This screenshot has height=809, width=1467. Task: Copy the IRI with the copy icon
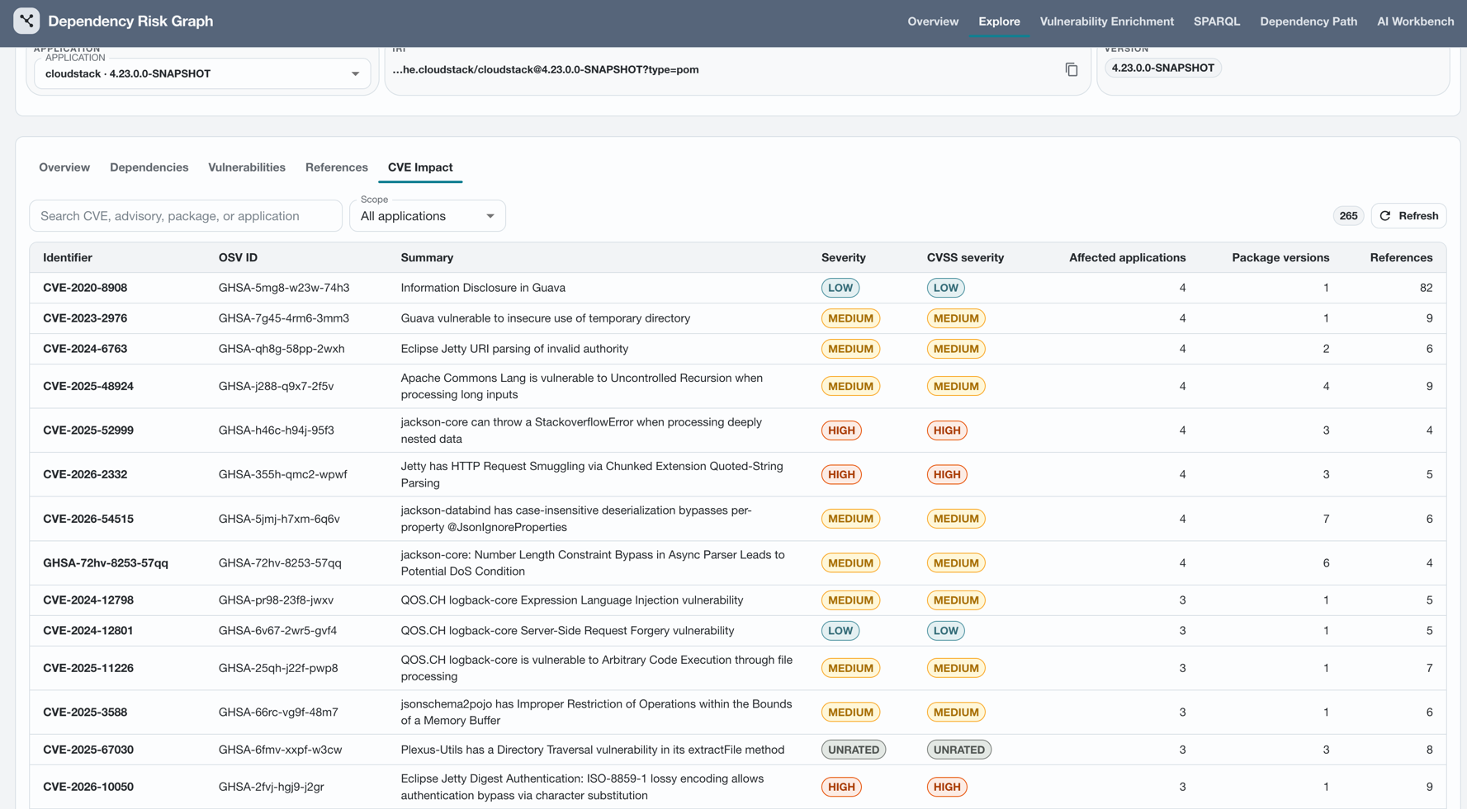(x=1071, y=70)
